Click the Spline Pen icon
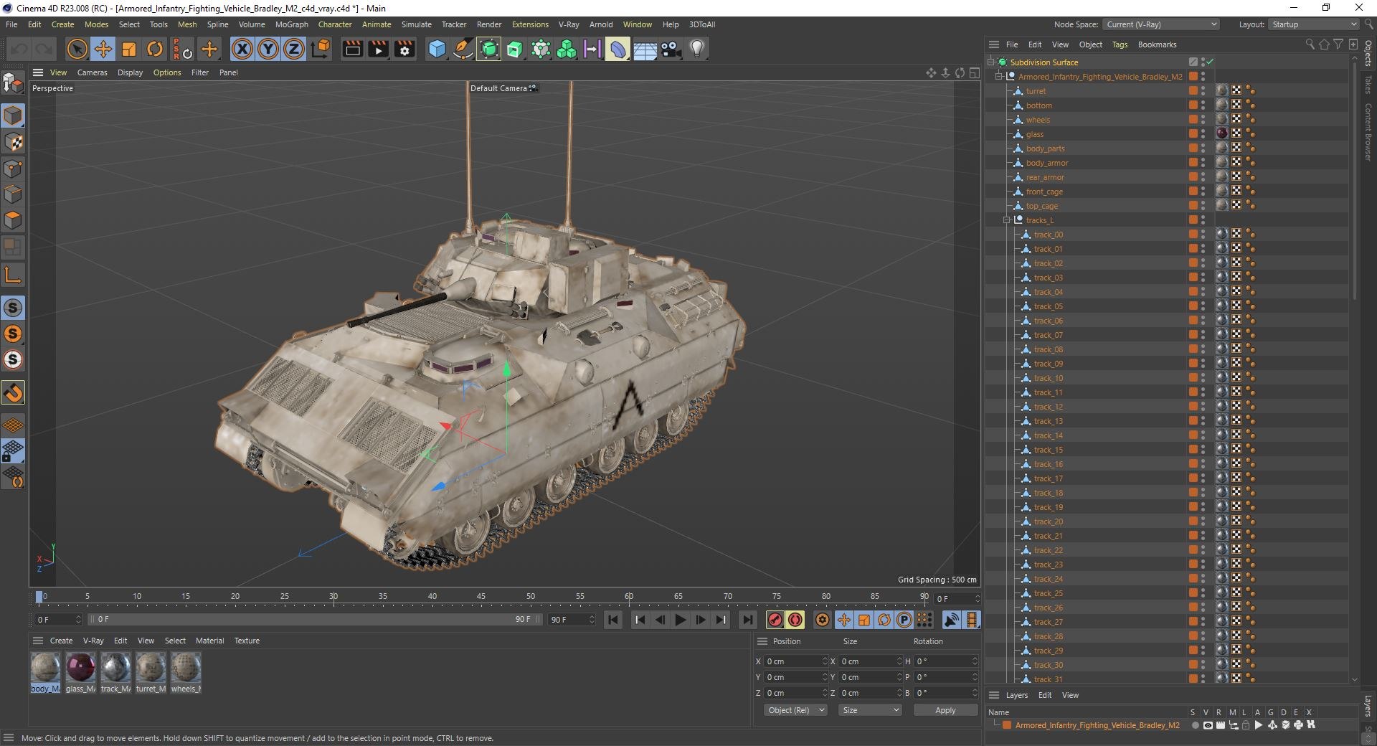Screen dimensions: 1377x746 click(x=463, y=49)
